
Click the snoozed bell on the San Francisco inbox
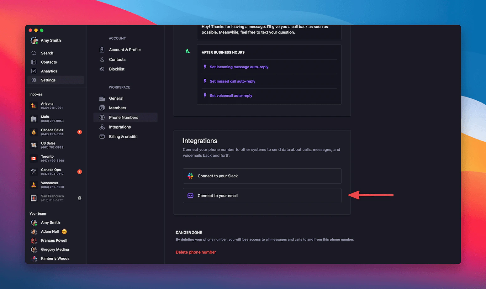(80, 198)
